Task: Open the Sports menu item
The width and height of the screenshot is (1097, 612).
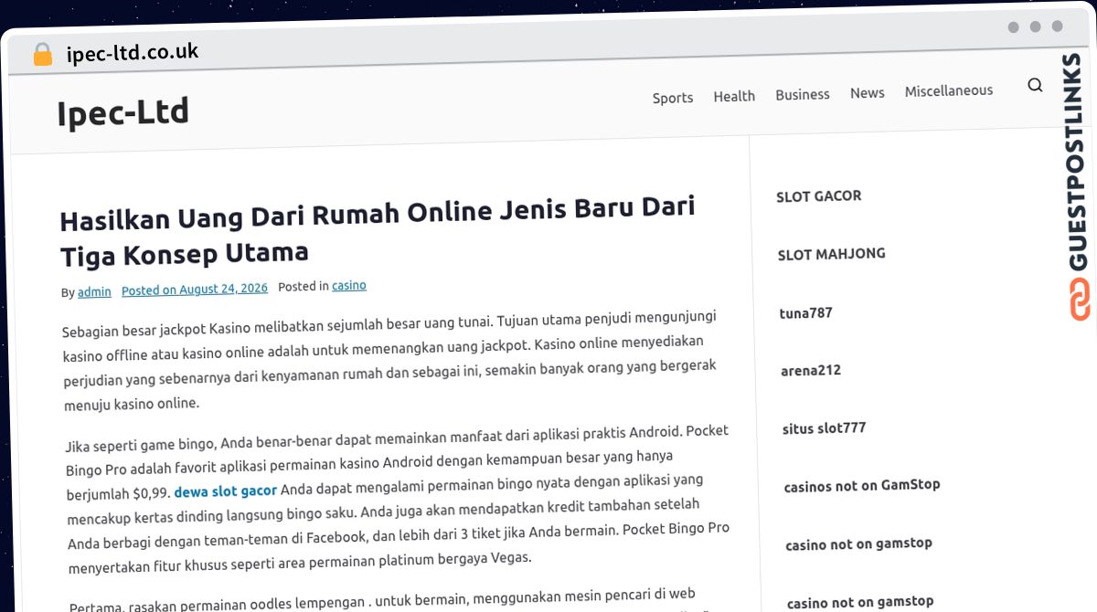Action: (x=673, y=98)
